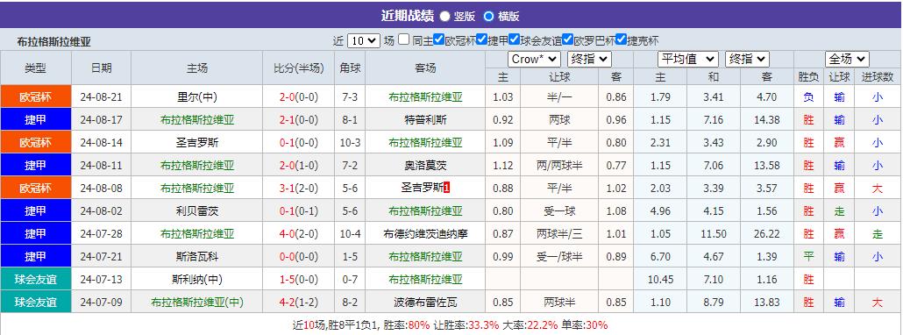Screen dimensions: 903x335
Task: Click corner count 0-7 cell
Action: [350, 280]
